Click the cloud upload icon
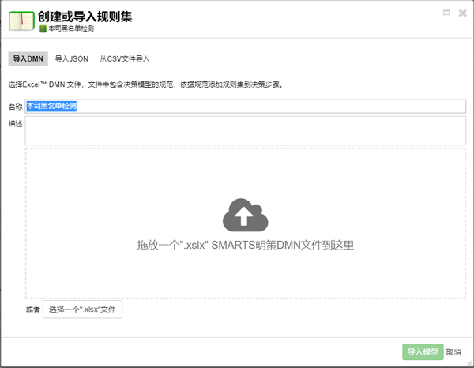This screenshot has width=474, height=368. click(246, 214)
